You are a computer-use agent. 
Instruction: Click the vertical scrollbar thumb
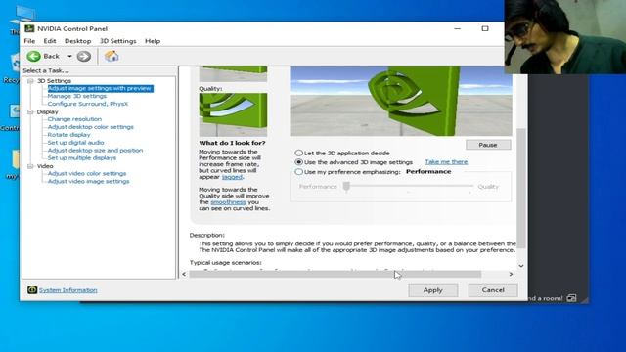point(521,188)
